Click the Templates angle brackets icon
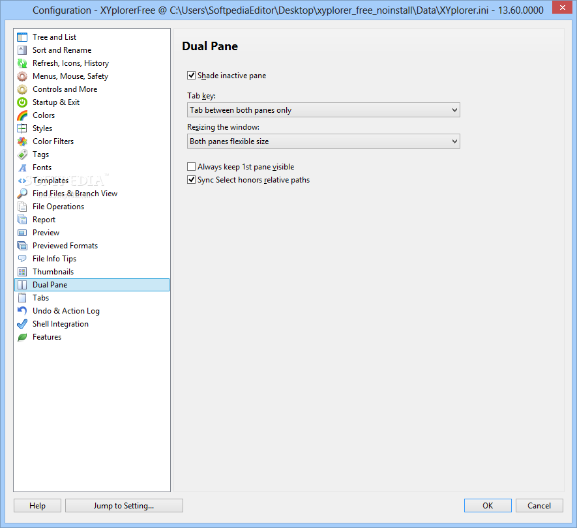 click(22, 181)
